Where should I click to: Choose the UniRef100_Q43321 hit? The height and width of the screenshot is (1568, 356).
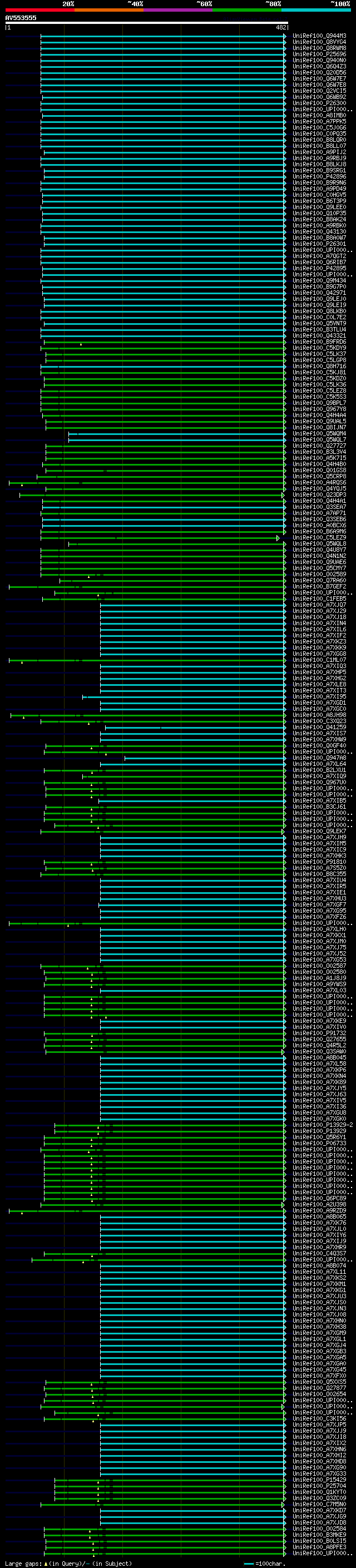pos(319,335)
